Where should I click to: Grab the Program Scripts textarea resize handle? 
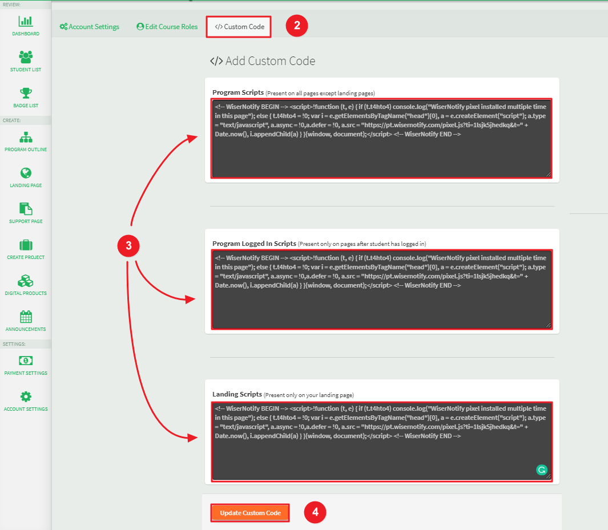pos(549,175)
